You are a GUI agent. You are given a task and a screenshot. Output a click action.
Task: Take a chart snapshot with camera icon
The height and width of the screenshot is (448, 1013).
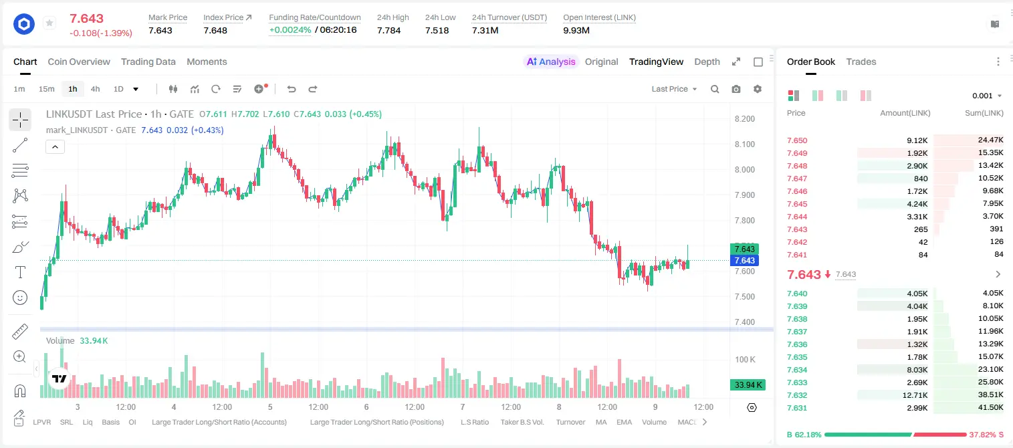736,89
